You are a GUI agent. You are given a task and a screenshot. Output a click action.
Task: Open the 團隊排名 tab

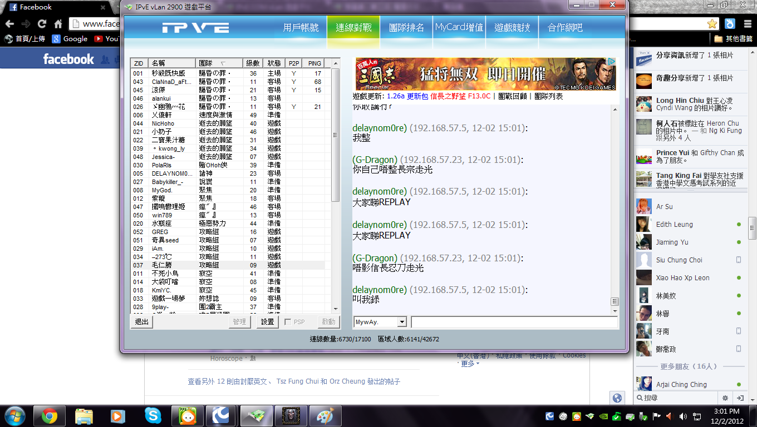point(406,28)
